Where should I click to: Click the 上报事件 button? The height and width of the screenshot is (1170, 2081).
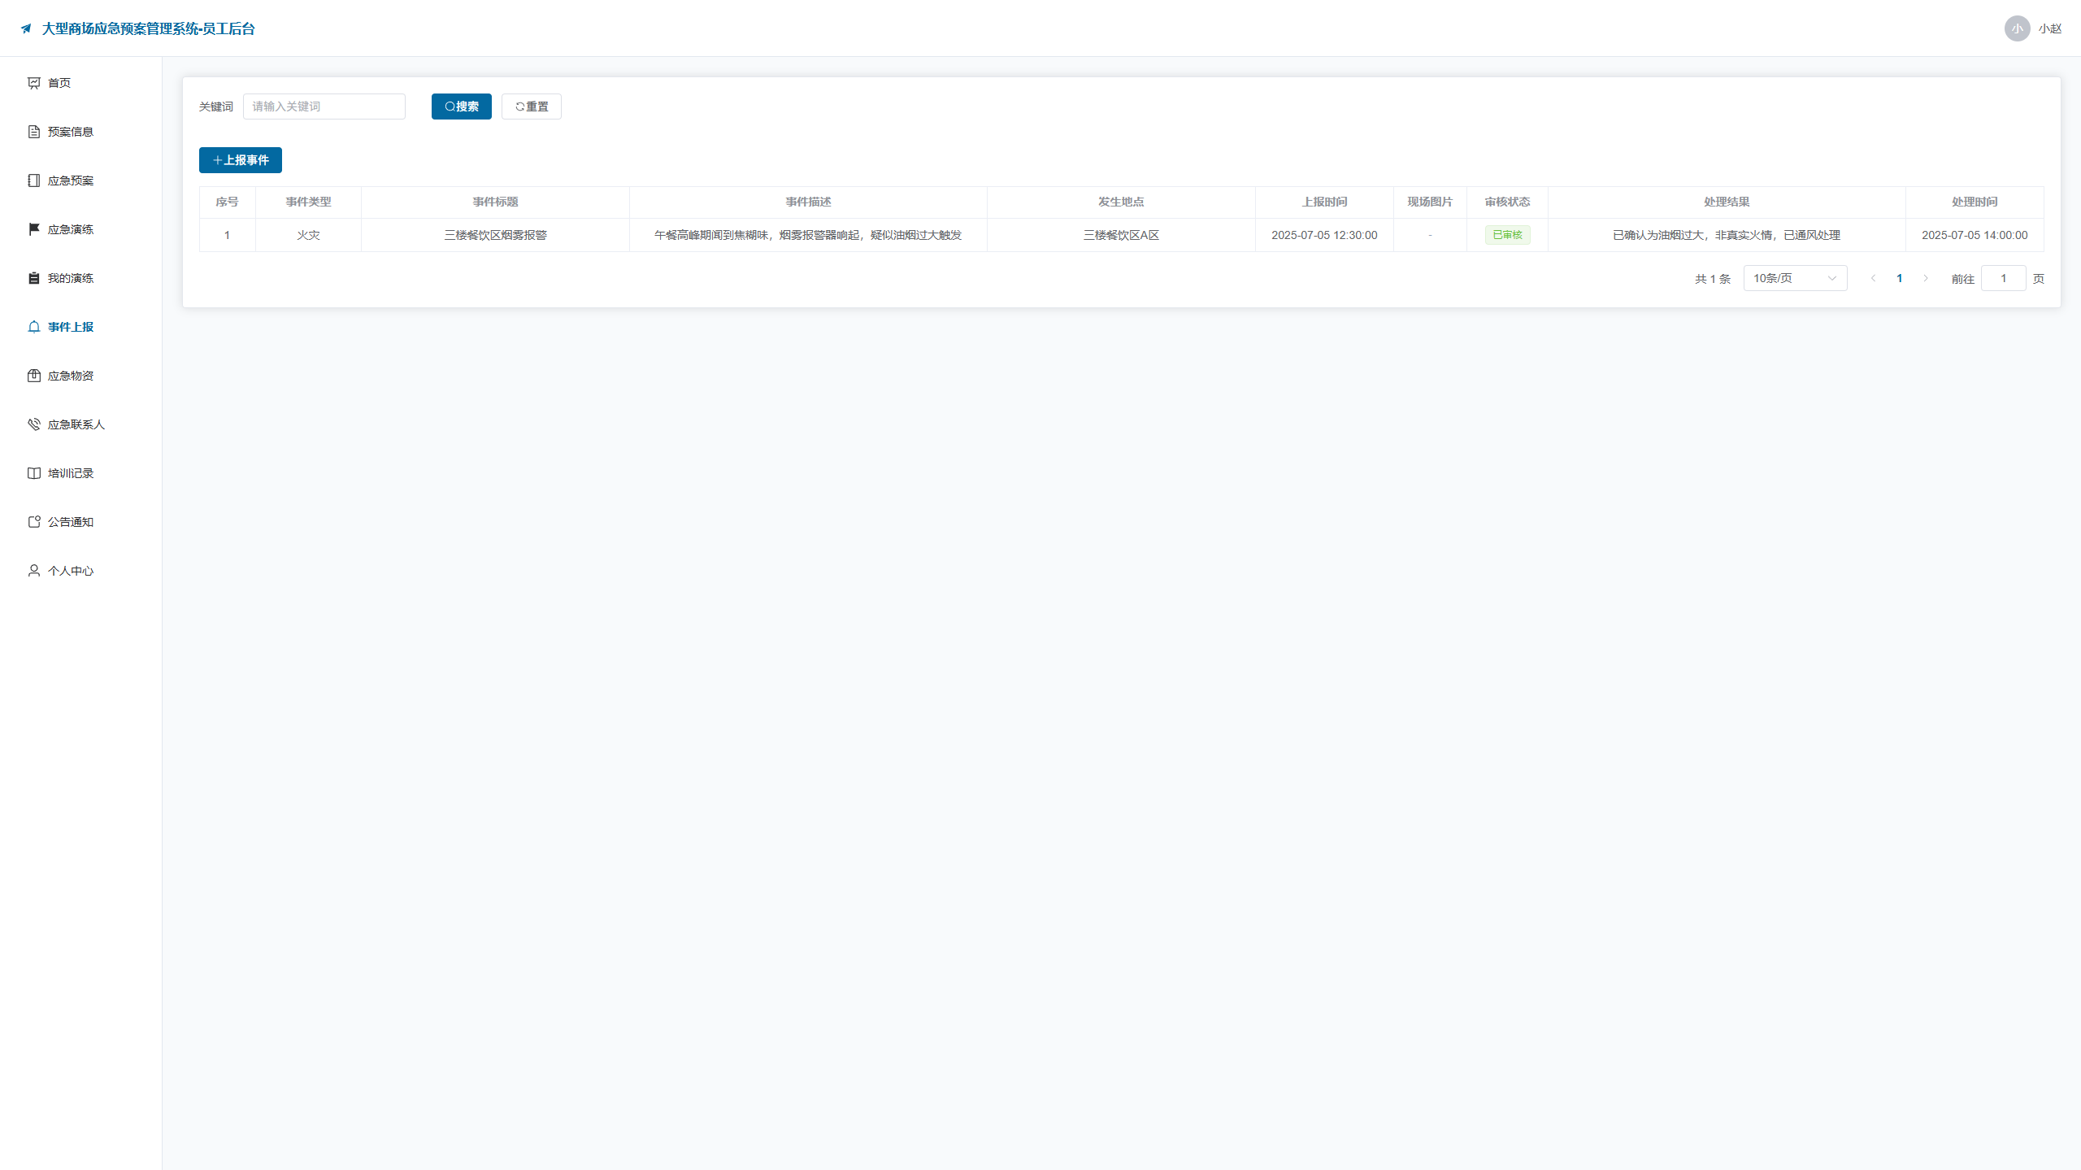(241, 160)
